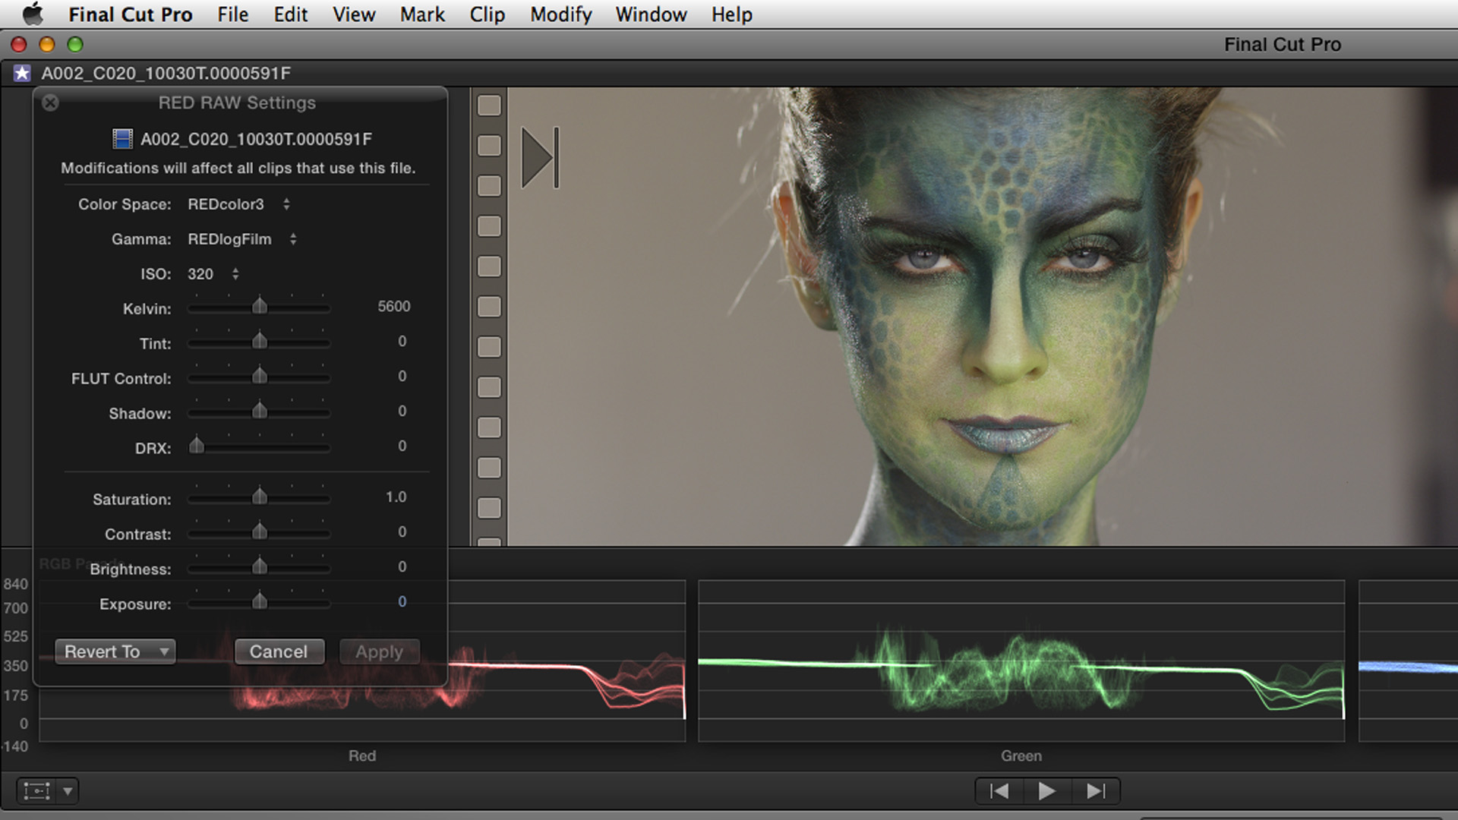Click the Kelvin value 5600

[393, 307]
